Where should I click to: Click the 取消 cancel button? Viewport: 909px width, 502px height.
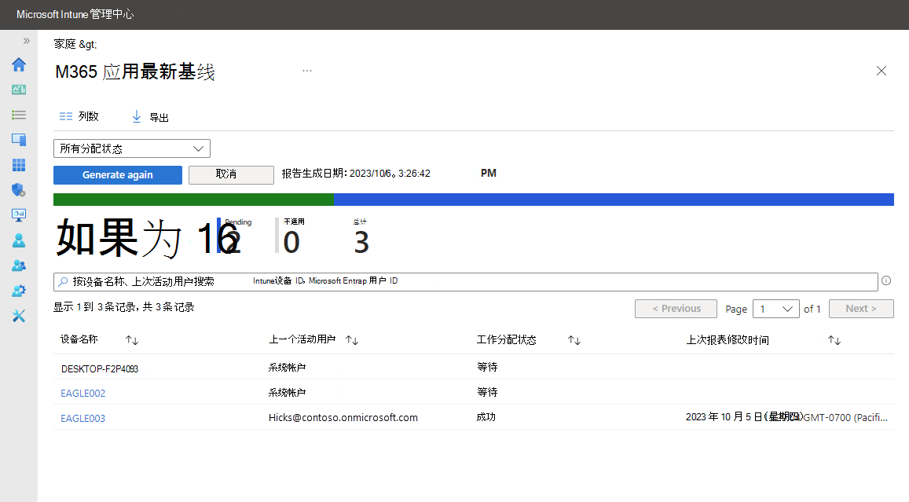coord(231,174)
